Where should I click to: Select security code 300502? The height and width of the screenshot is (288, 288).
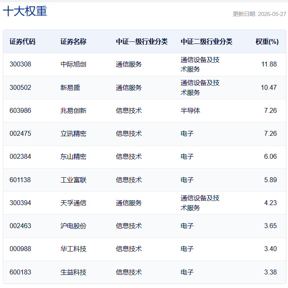point(21,88)
